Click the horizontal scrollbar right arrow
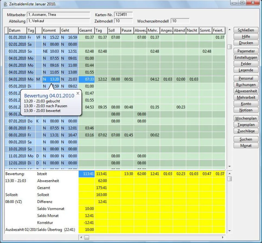The width and height of the screenshot is (262, 243). (223, 237)
